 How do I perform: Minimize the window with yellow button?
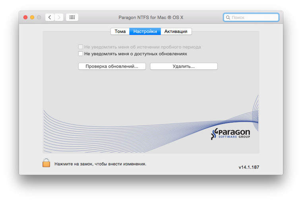click(32, 17)
